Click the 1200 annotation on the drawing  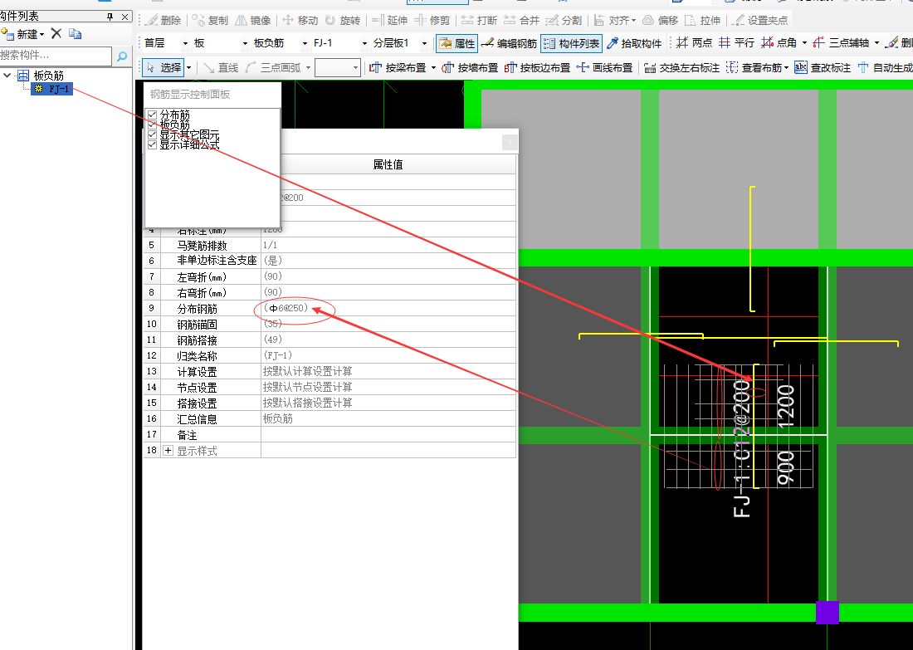pyautogui.click(x=785, y=407)
